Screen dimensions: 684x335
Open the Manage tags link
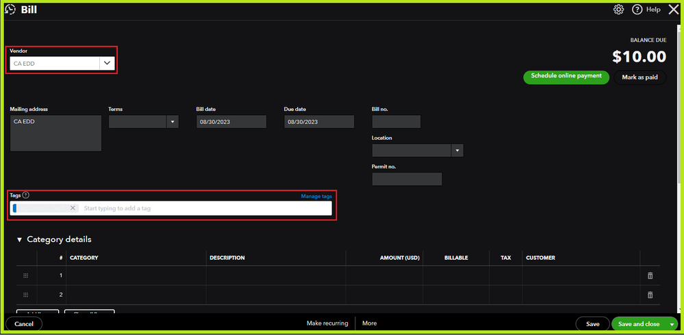coord(316,197)
